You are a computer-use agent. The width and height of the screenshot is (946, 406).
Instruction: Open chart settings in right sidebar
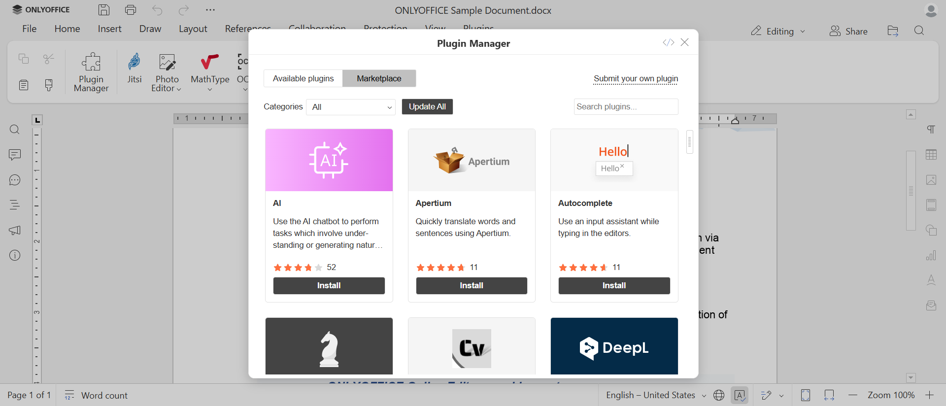click(x=931, y=255)
